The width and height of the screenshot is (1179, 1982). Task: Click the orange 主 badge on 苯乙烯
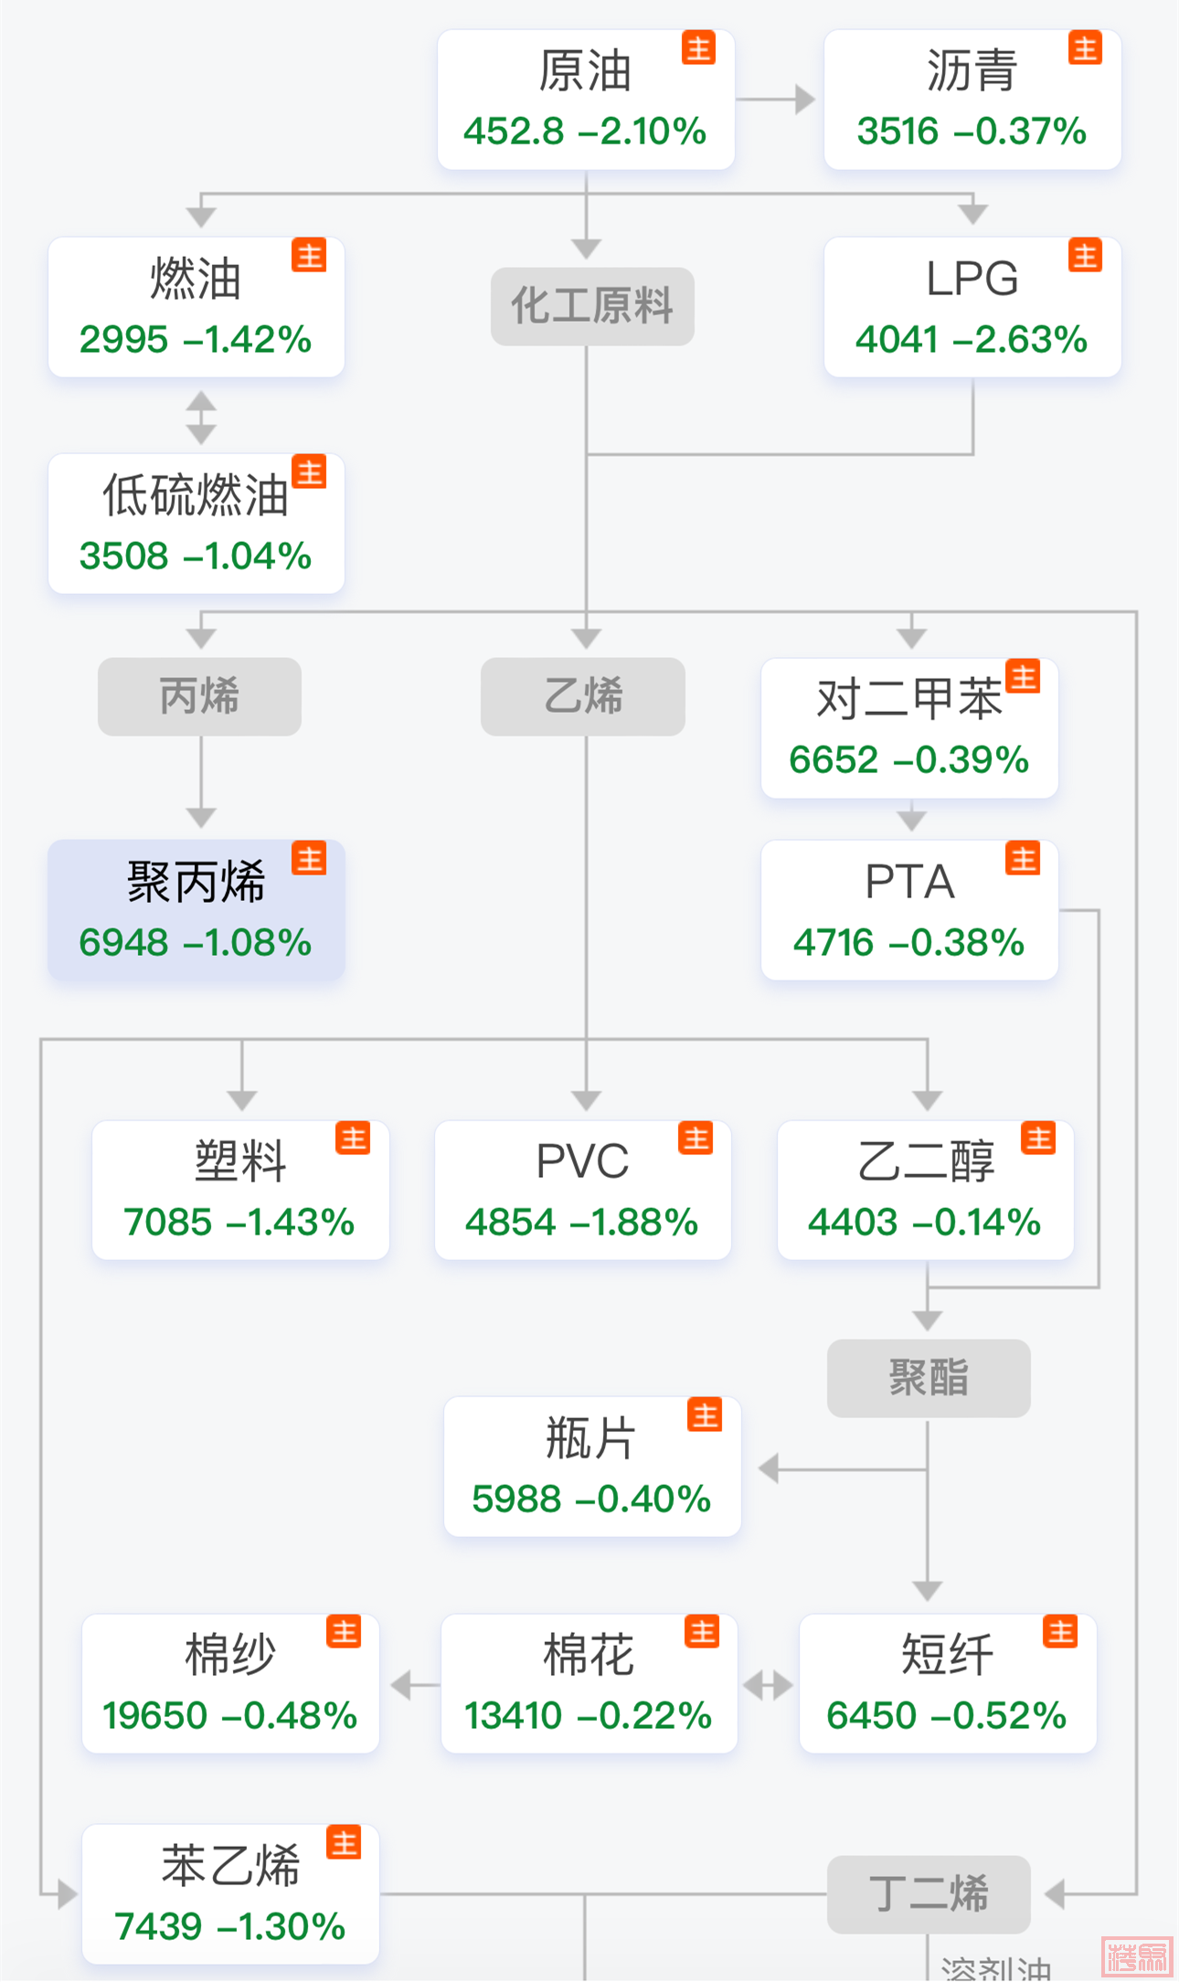pyautogui.click(x=345, y=1842)
